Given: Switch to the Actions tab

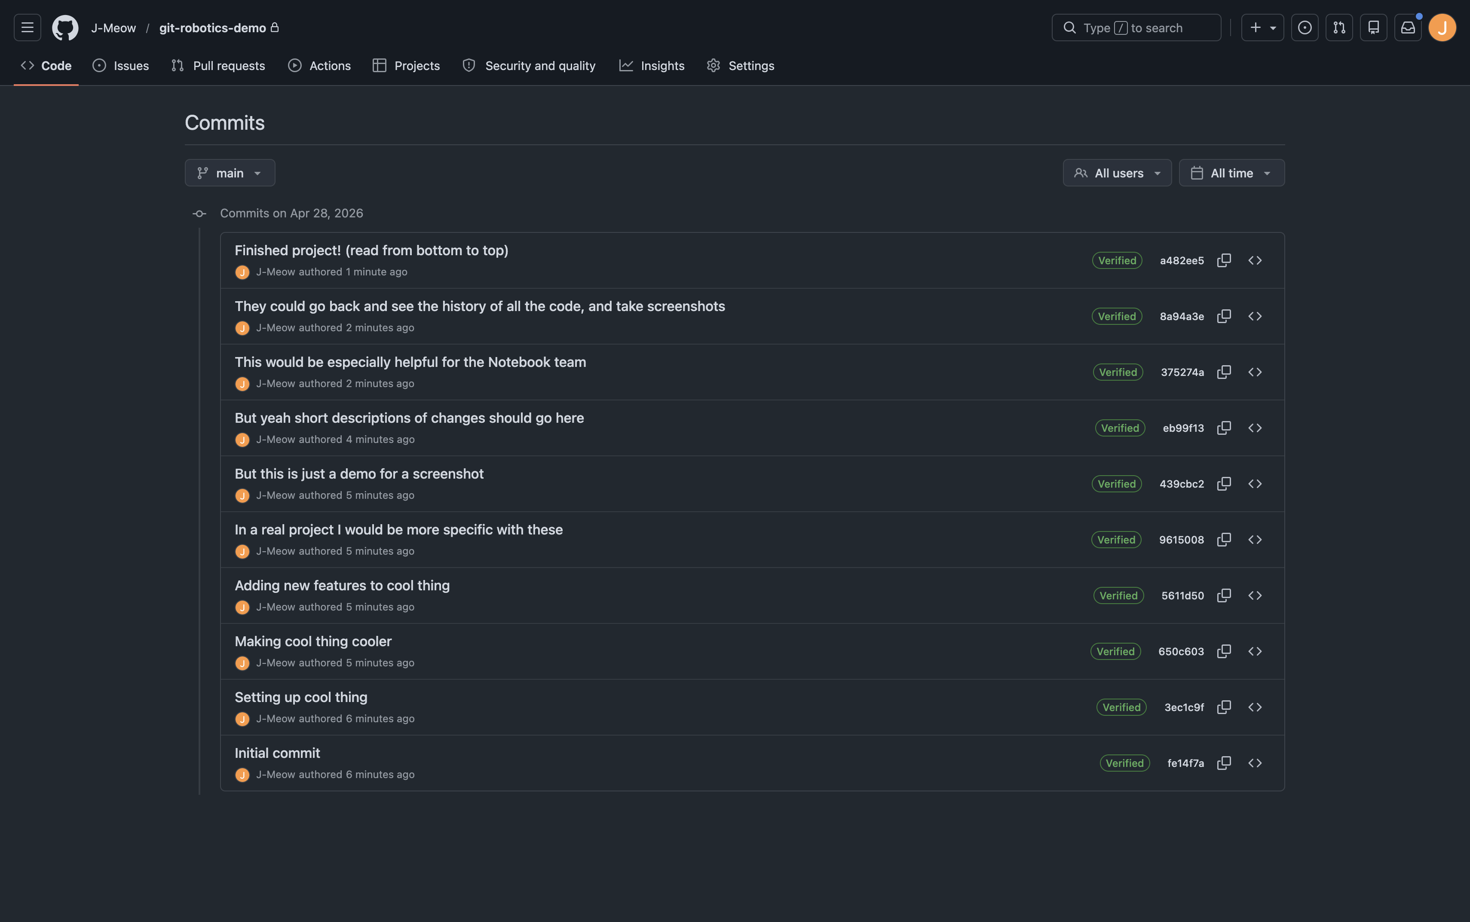Looking at the screenshot, I should tap(319, 66).
